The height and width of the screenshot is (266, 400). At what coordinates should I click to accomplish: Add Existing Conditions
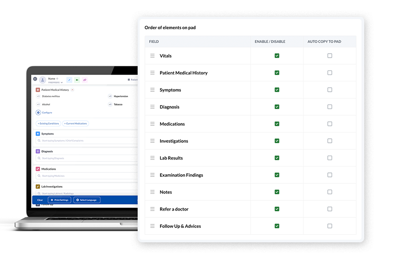click(x=48, y=123)
